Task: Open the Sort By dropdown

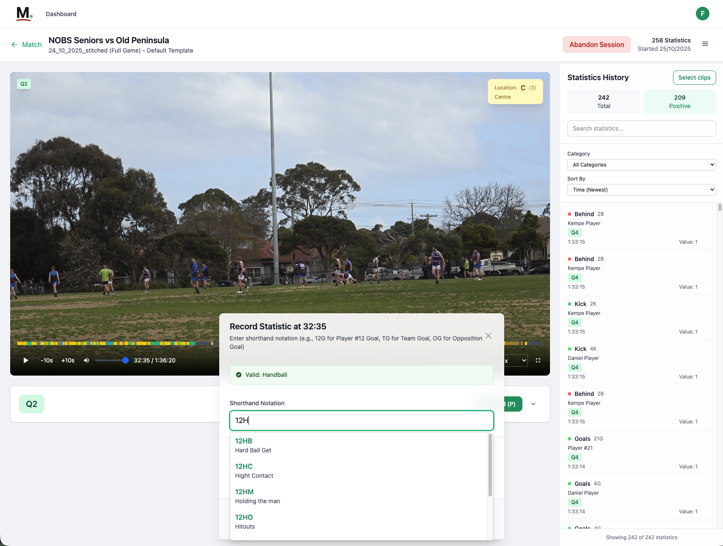Action: click(x=641, y=190)
